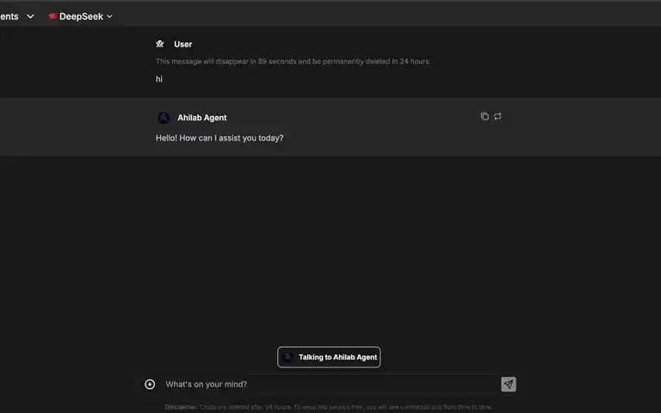Click the Disclaimer text at bottom
This screenshot has width=661, height=413.
[x=329, y=407]
